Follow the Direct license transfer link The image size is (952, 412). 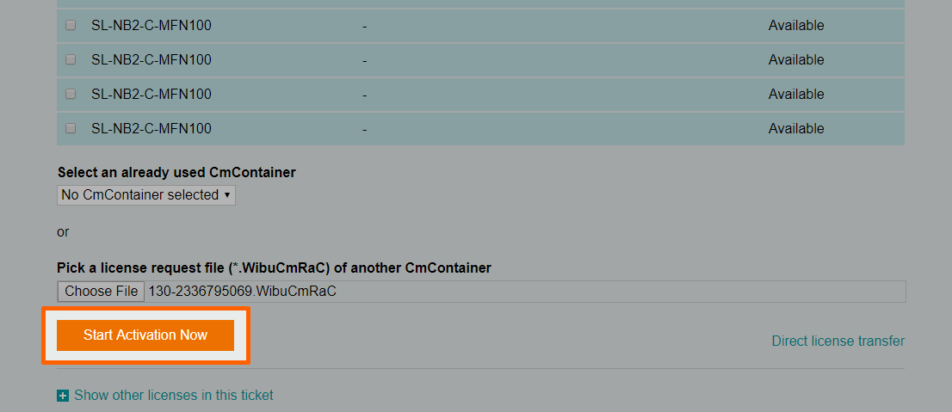pyautogui.click(x=838, y=341)
